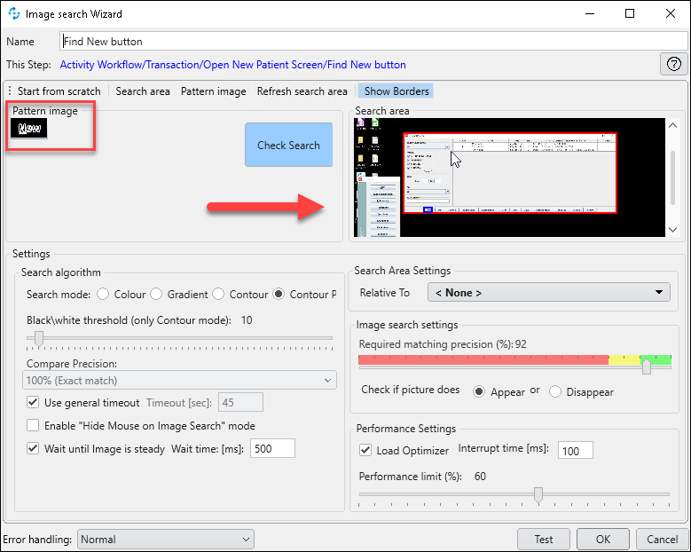Select the Colour search mode
The image size is (691, 552).
click(104, 295)
